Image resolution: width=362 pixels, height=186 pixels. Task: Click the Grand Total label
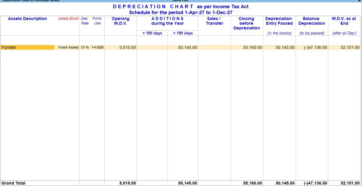point(14,183)
